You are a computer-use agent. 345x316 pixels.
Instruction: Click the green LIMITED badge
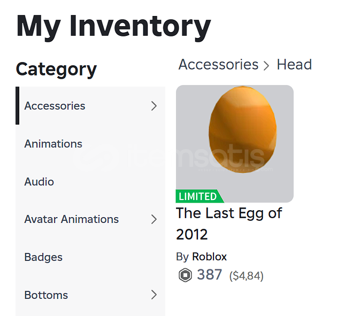[x=198, y=196]
